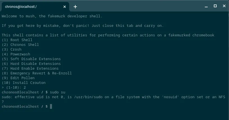Image resolution: width=229 pixels, height=120 pixels.
Task: Click the Root Shell option line
Action: point(17,40)
